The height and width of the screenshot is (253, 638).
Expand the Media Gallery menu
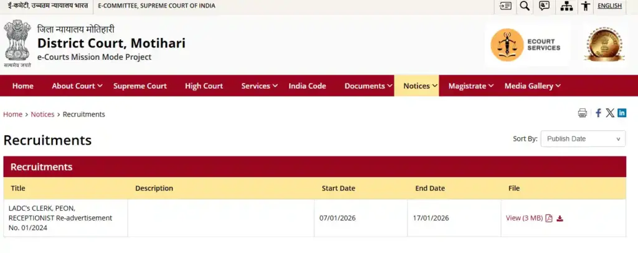pyautogui.click(x=532, y=86)
